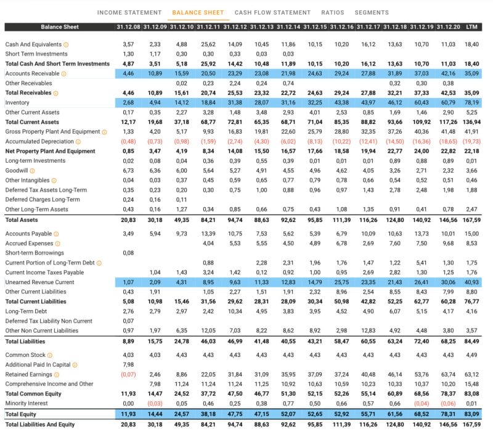Select the Unearned Revenue Current row label
The image size is (493, 434).
click(x=40, y=282)
